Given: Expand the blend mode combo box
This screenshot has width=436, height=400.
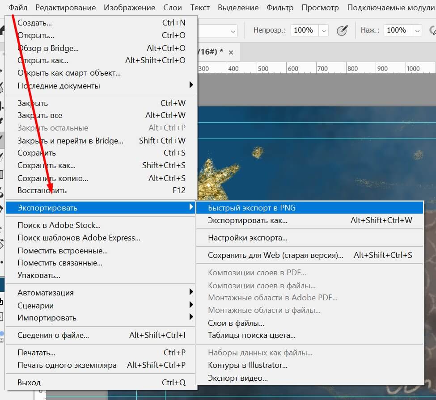Looking at the screenshot, I should pos(233,31).
